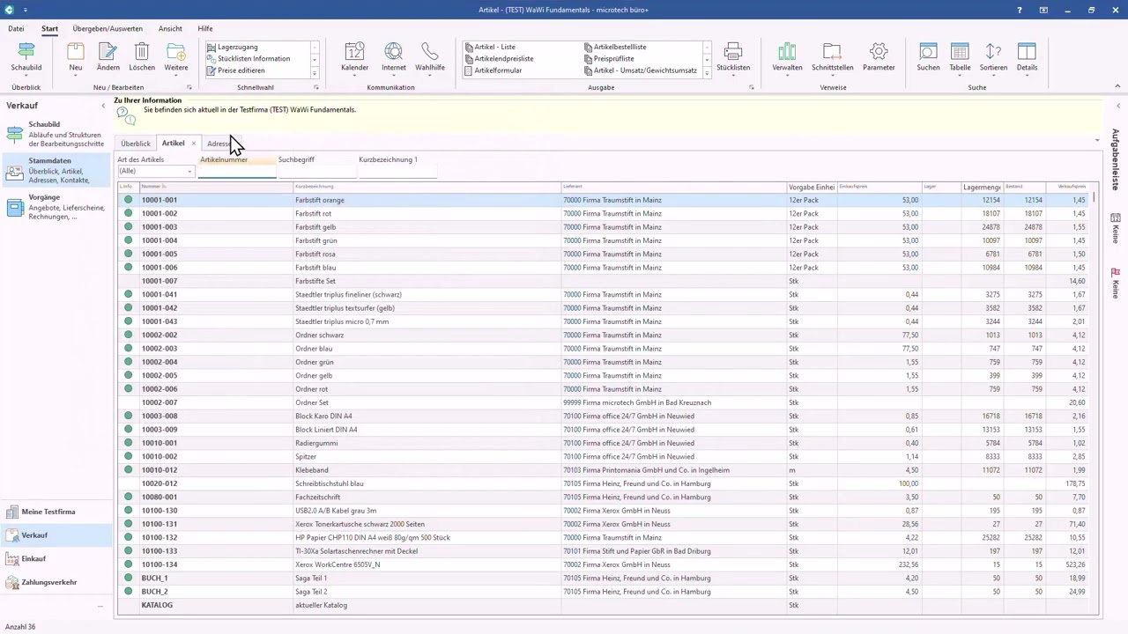Switch to Meine Testfirma area
The image size is (1128, 634).
tap(57, 512)
